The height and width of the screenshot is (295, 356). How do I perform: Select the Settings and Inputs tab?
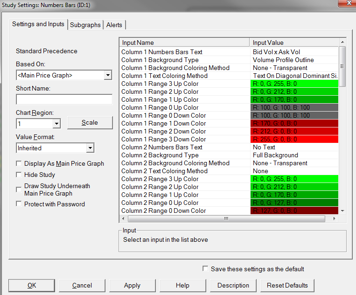tap(38, 24)
